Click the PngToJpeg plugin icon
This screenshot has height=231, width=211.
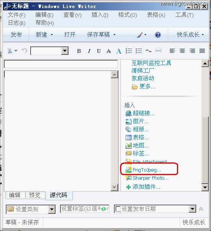[x=128, y=170]
